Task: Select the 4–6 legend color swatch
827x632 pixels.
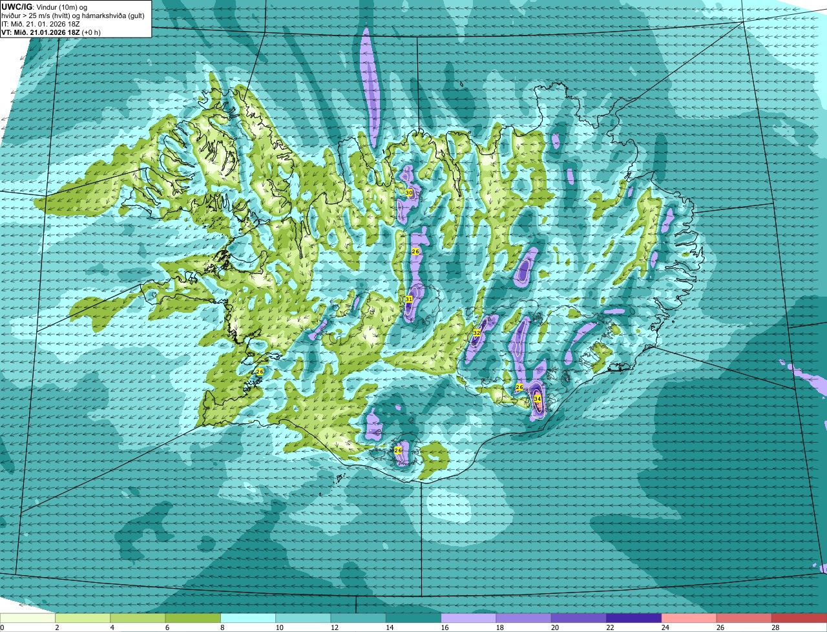Action: [x=138, y=618]
